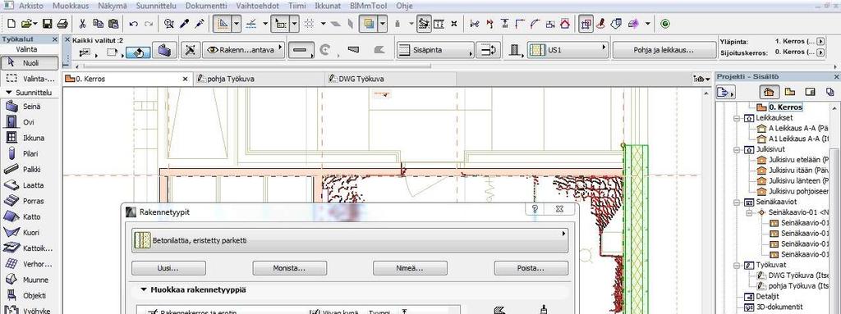Open the Suunnittelu menu
This screenshot has width=841, height=314.
point(157,6)
